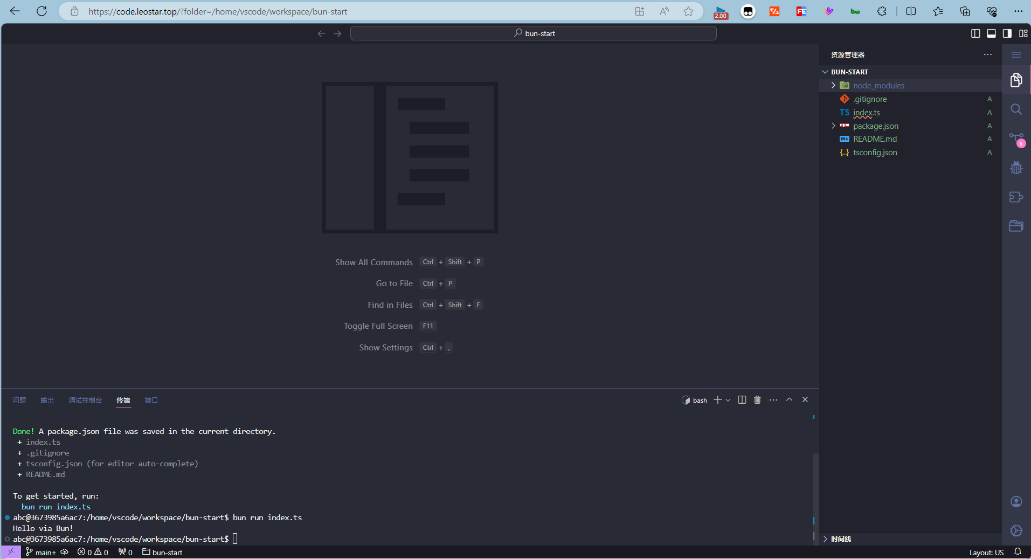Toggle the bottom panel layout icon
Viewport: 1031px width, 559px height.
[991, 33]
